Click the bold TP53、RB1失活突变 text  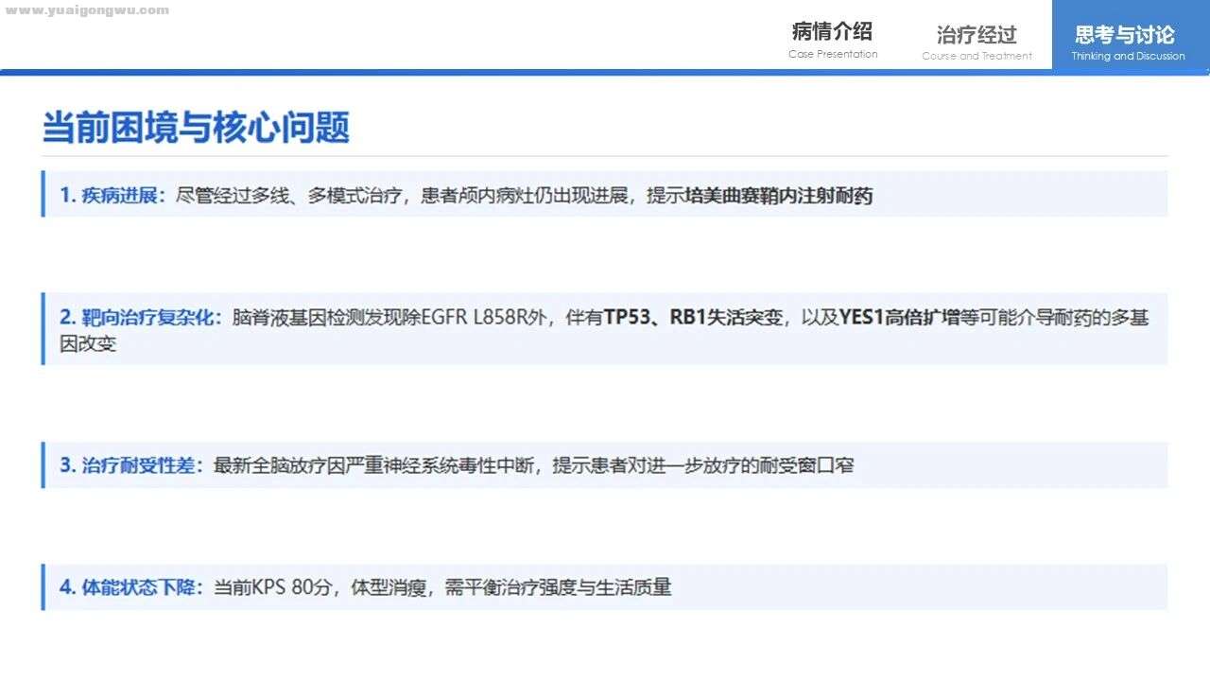point(694,318)
